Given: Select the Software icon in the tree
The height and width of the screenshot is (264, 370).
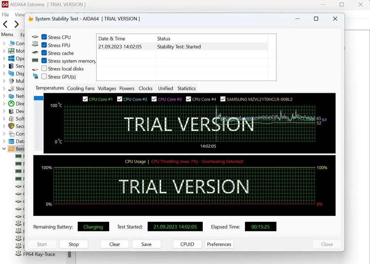Looking at the screenshot, I should (x=11, y=119).
